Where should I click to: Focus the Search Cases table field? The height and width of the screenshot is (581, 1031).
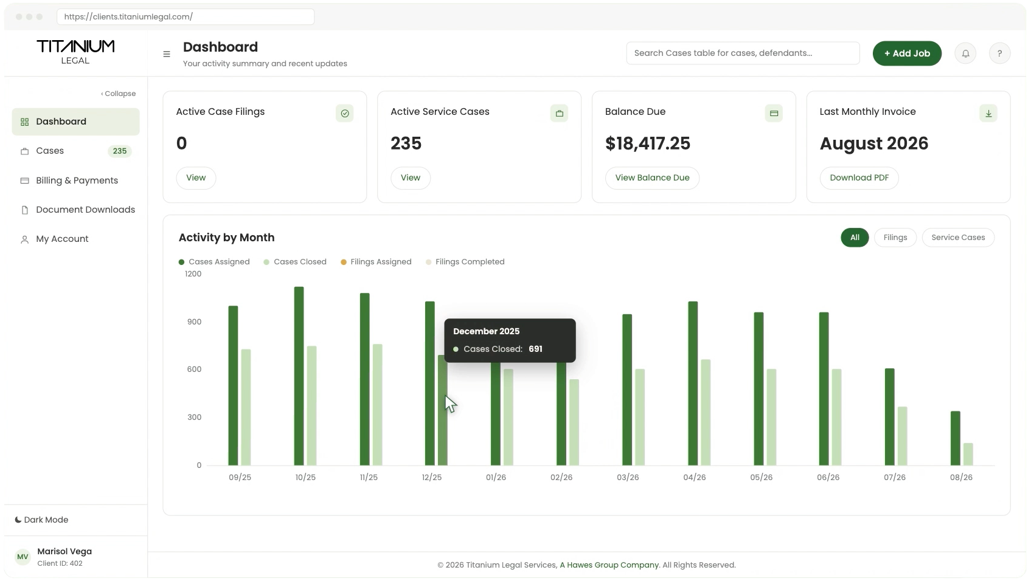tap(743, 53)
